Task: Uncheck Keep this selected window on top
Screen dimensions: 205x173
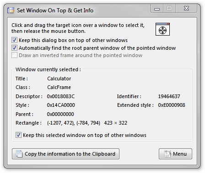Action: coord(18,135)
